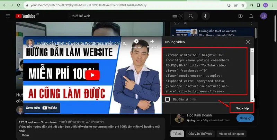
Task: Click Xem trên YouTube button
Action: click(41, 108)
